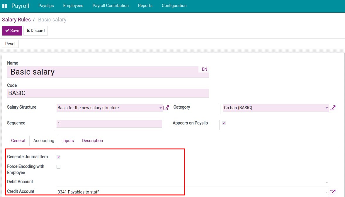Open the Payslips menu
This screenshot has width=345, height=197.
tap(46, 6)
